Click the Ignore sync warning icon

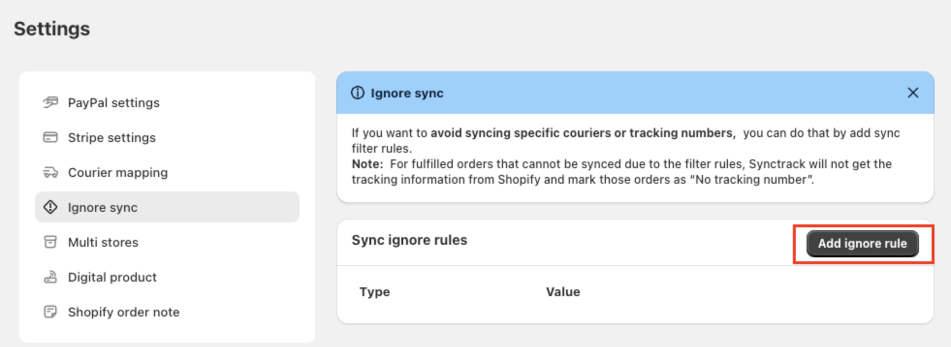50,207
